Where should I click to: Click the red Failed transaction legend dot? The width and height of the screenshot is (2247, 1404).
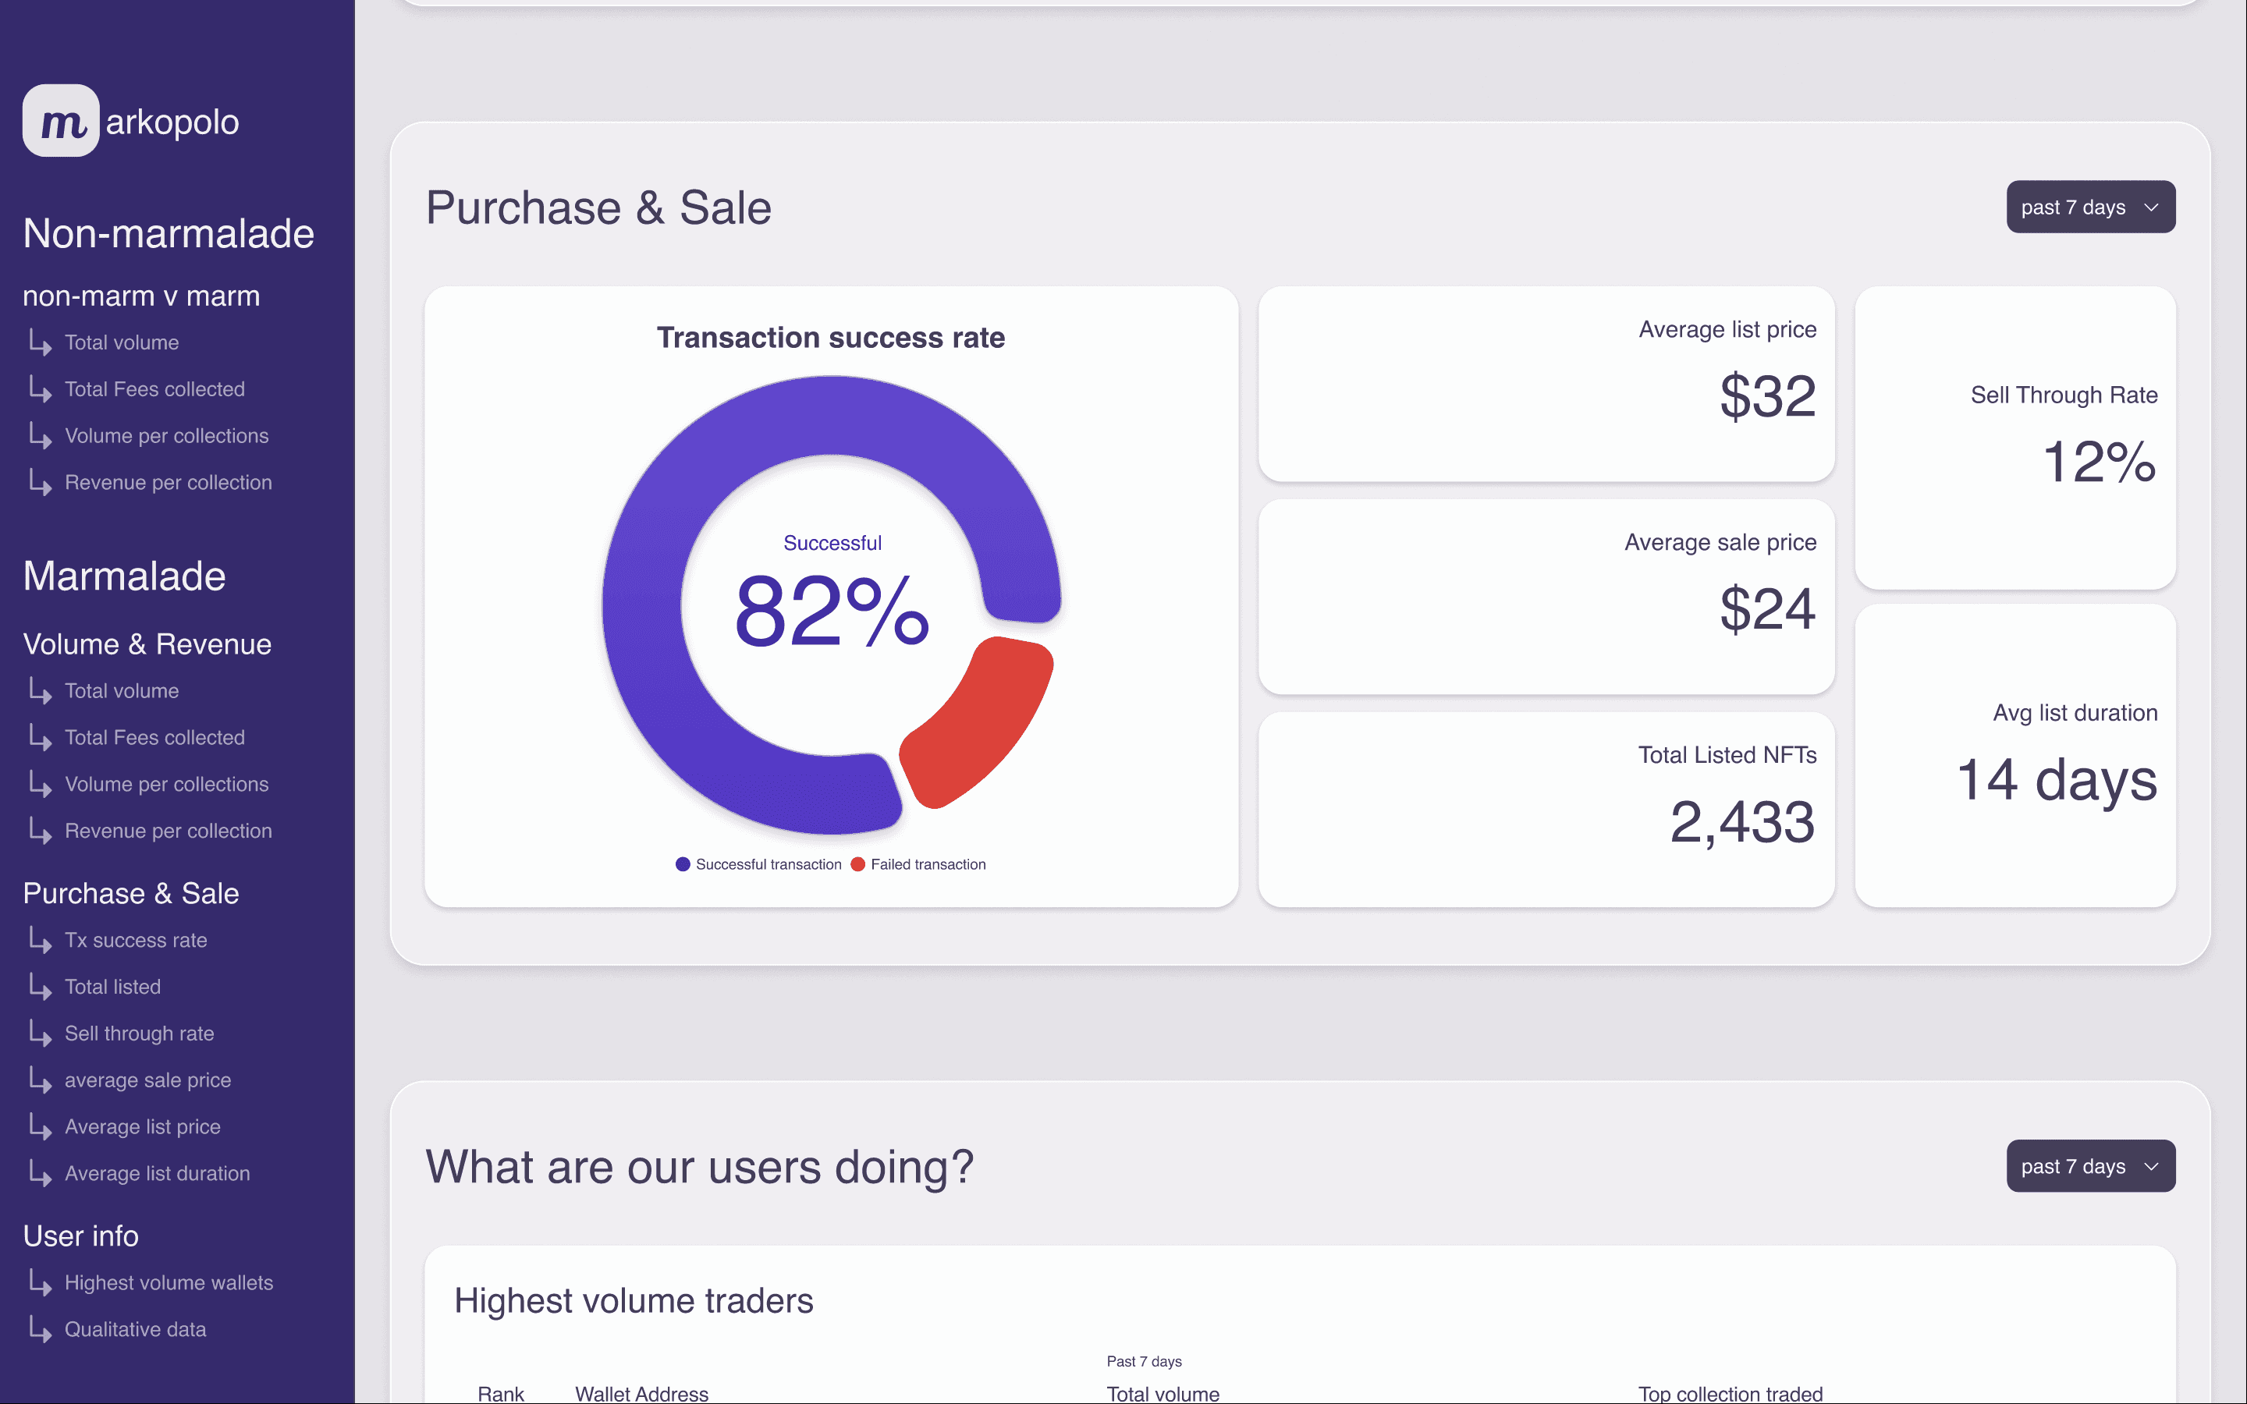point(858,864)
